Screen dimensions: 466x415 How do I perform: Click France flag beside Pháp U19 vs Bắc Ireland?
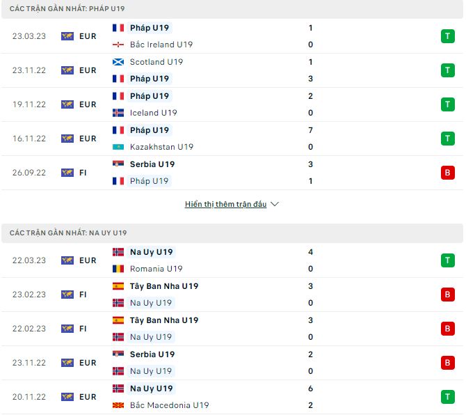[x=118, y=28]
